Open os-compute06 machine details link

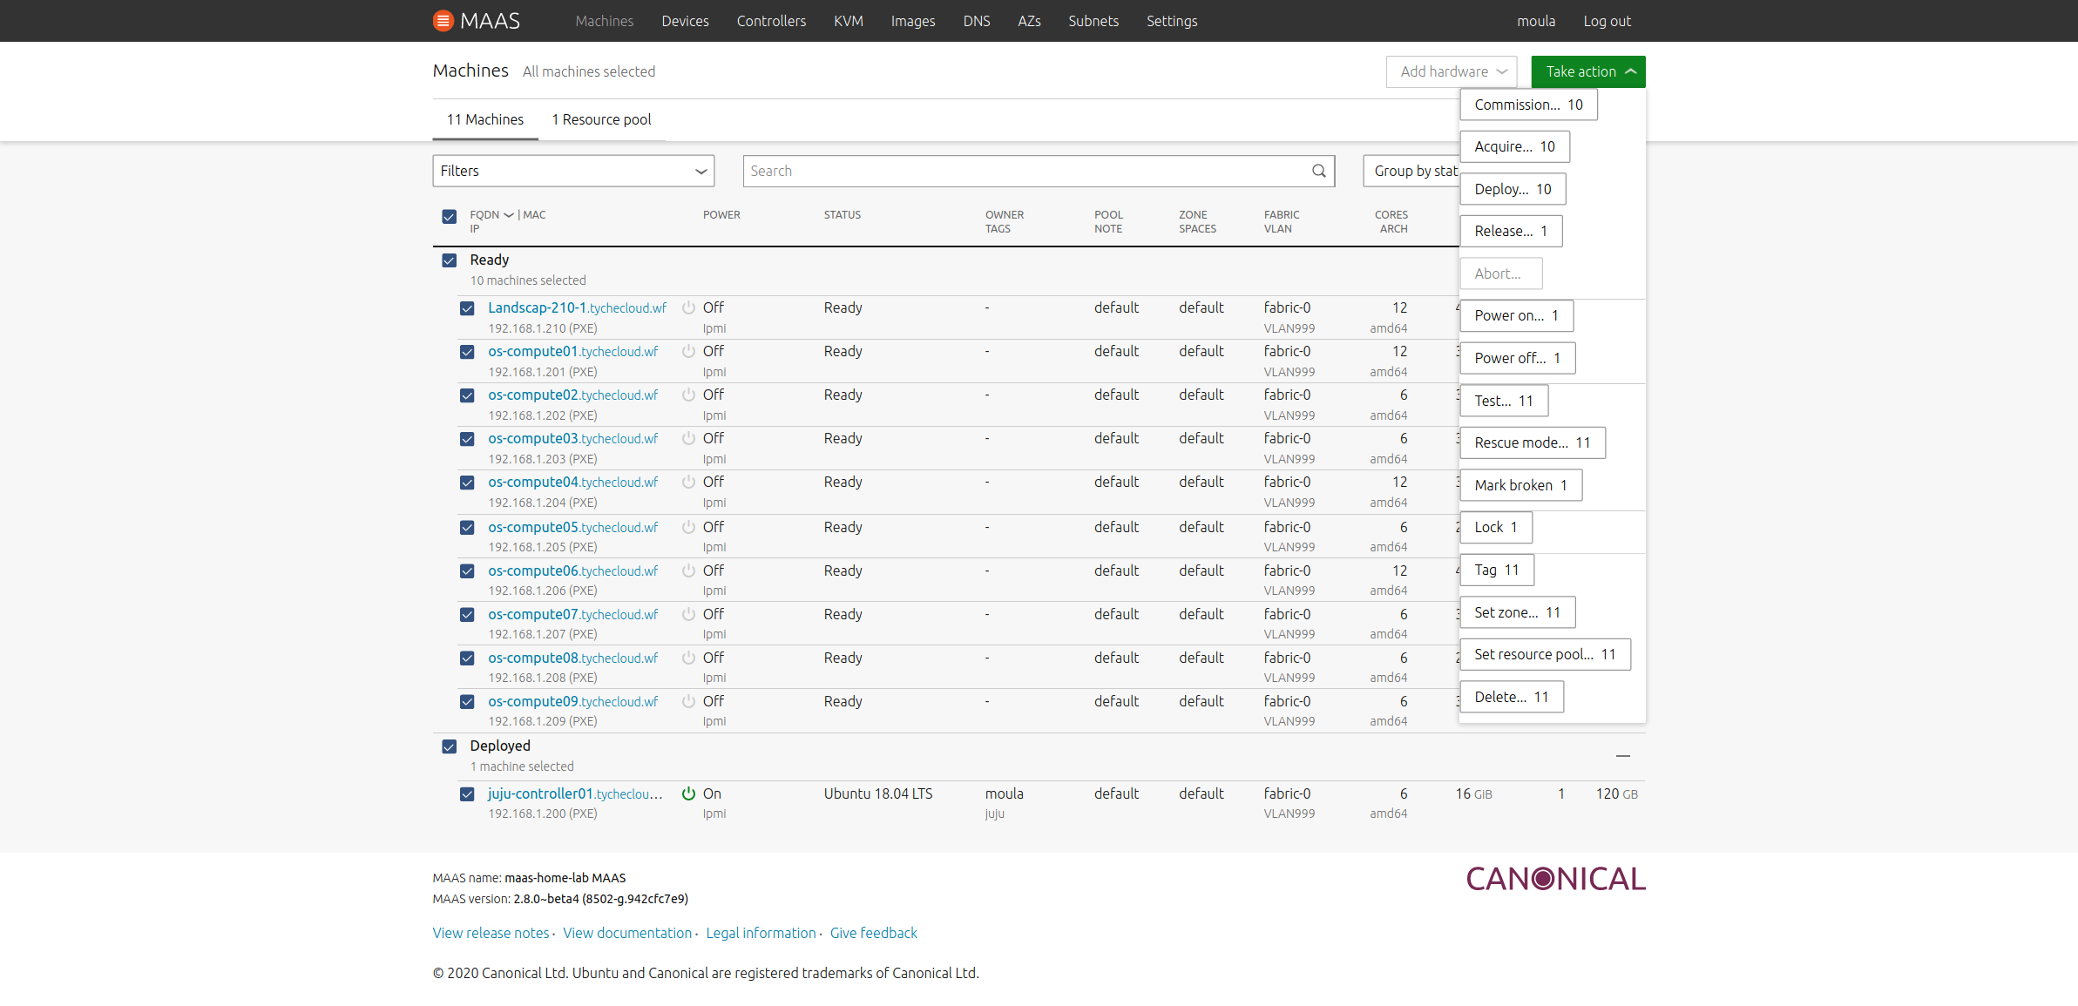tap(572, 571)
